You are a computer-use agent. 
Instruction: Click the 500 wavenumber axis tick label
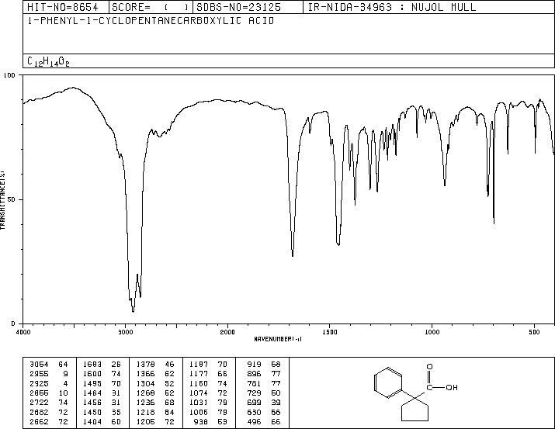[534, 332]
